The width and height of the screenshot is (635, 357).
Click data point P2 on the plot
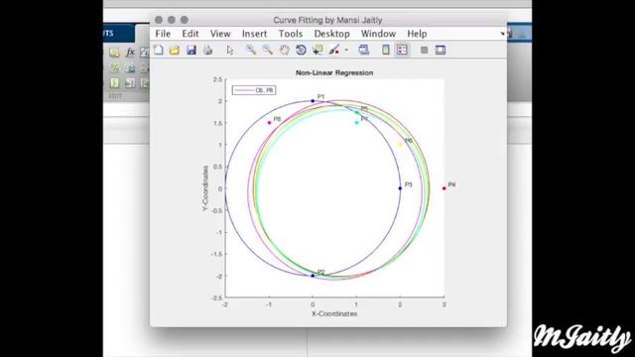coord(313,276)
